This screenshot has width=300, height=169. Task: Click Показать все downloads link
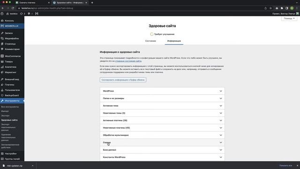[x=285, y=166]
